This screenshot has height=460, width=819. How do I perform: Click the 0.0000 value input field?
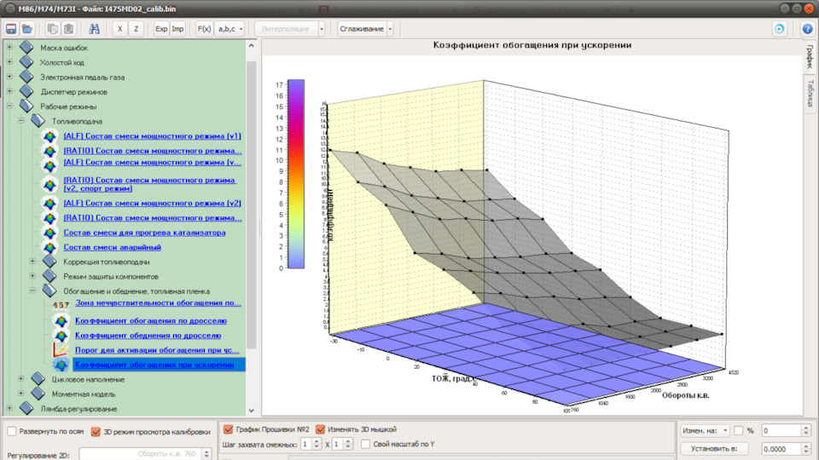(x=781, y=449)
